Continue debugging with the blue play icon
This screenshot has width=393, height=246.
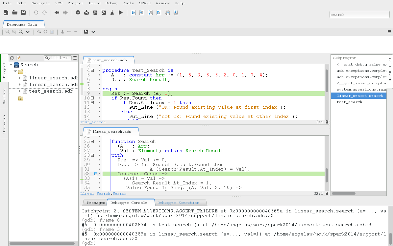coord(133,13)
